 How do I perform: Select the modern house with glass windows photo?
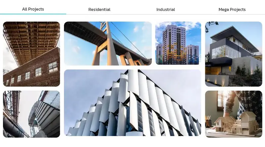(234, 54)
